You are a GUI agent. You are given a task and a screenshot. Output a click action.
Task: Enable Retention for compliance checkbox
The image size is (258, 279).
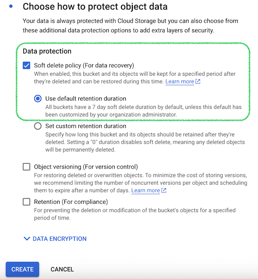click(26, 202)
